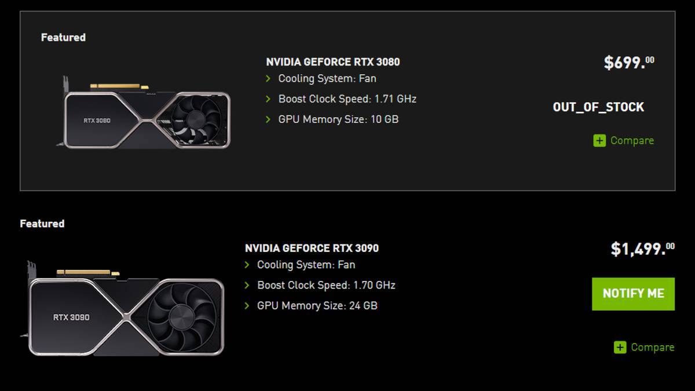Click the chevron beside Boost Clock Speed: 1.70 GHz

[x=248, y=285]
